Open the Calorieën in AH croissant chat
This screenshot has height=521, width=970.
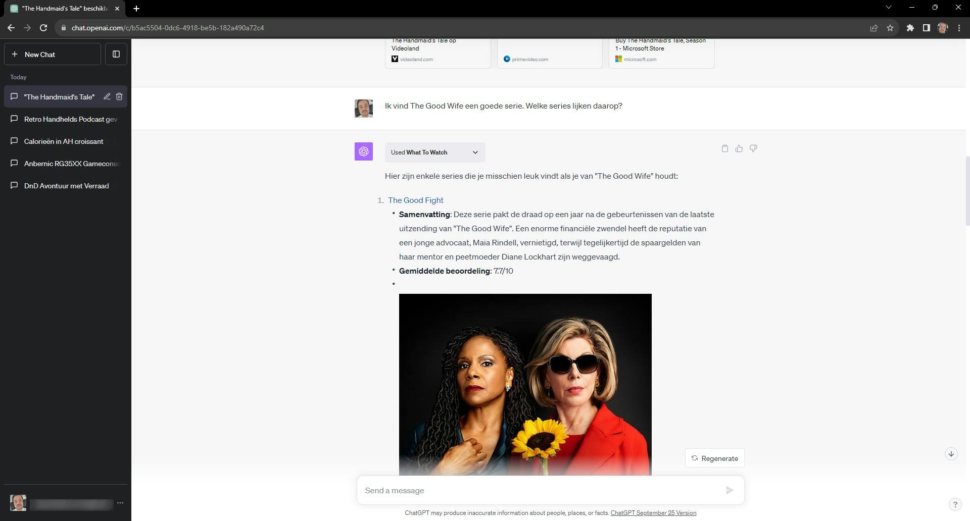point(66,141)
